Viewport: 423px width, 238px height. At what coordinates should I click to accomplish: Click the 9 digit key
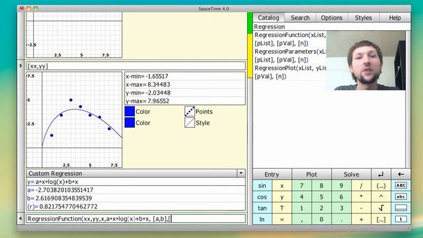[341, 186]
